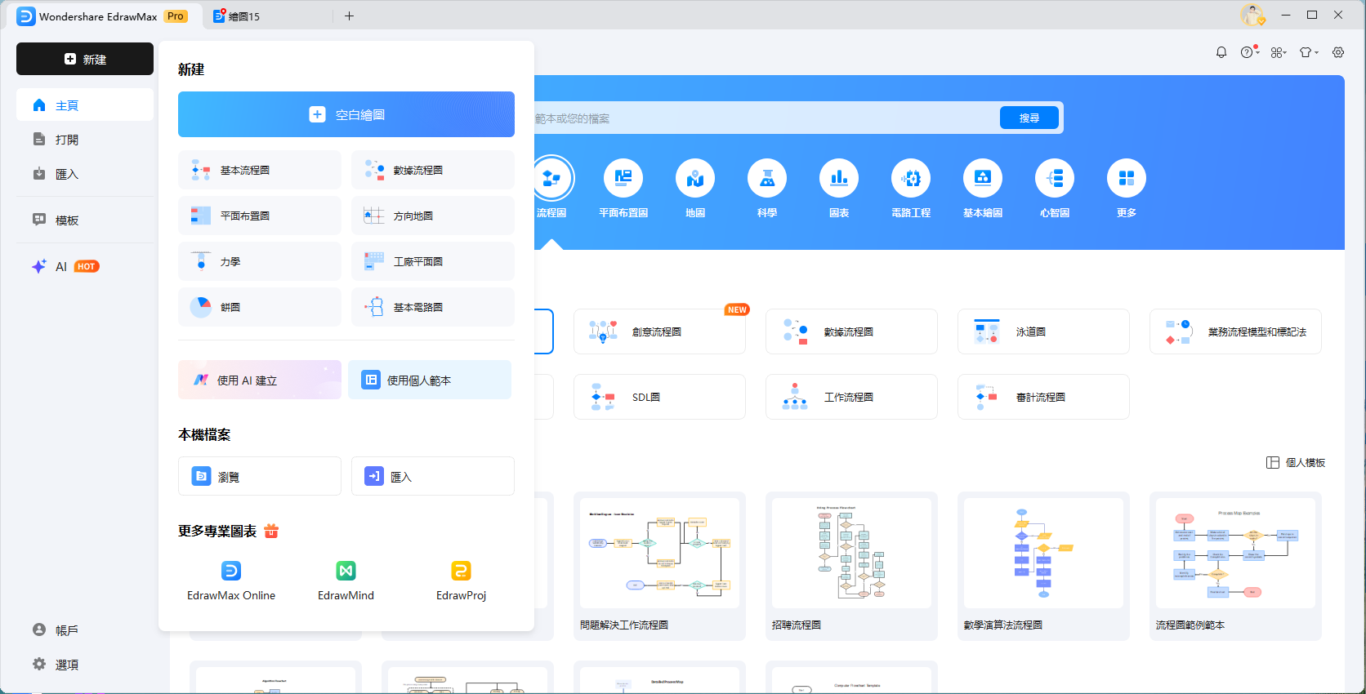Pick 力學 in the 新建 panel

point(260,261)
